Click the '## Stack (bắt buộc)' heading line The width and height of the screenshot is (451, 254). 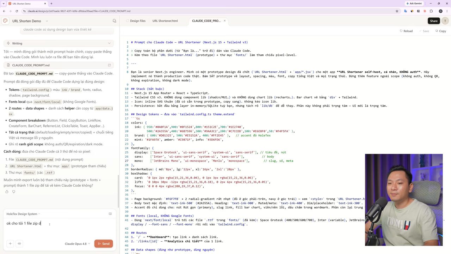[x=148, y=89]
